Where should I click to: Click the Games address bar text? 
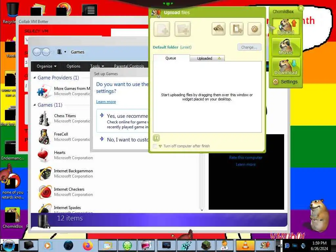[77, 52]
